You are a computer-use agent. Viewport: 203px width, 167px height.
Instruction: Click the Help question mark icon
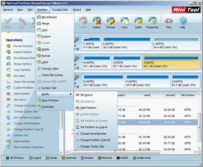[183, 21]
